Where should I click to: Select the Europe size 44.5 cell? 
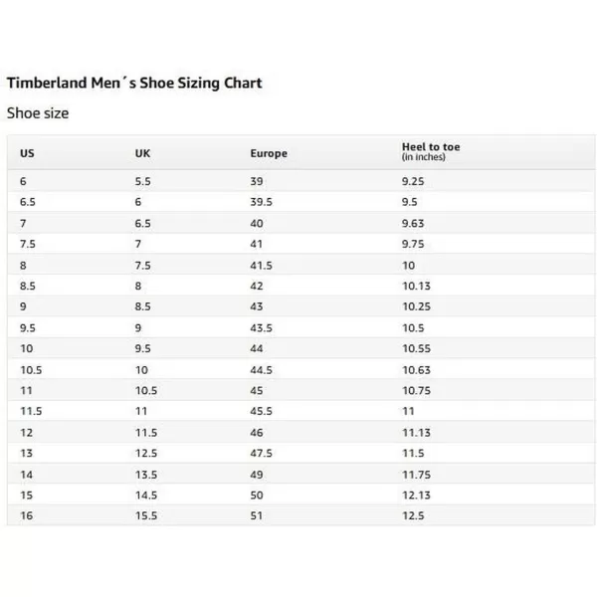coord(261,370)
